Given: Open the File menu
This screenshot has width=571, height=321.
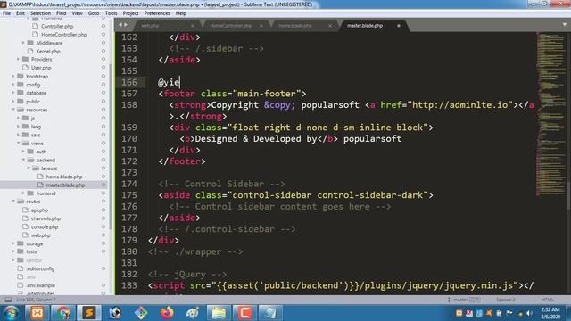Looking at the screenshot, I should coord(6,13).
